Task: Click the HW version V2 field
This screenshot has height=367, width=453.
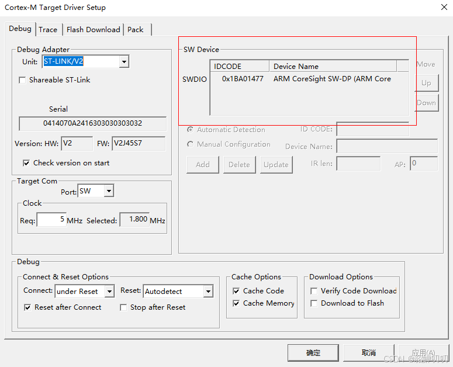Action: point(77,144)
